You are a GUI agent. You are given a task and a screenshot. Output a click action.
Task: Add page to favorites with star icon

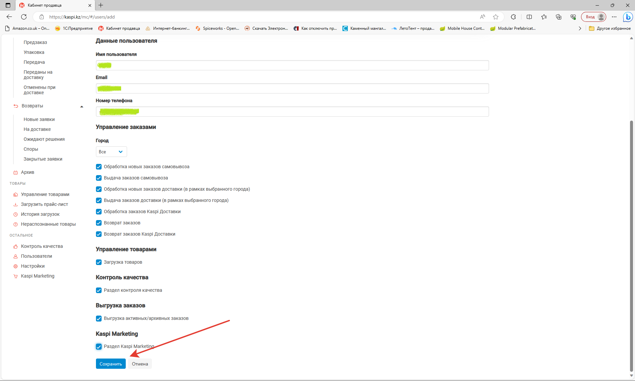pos(495,17)
